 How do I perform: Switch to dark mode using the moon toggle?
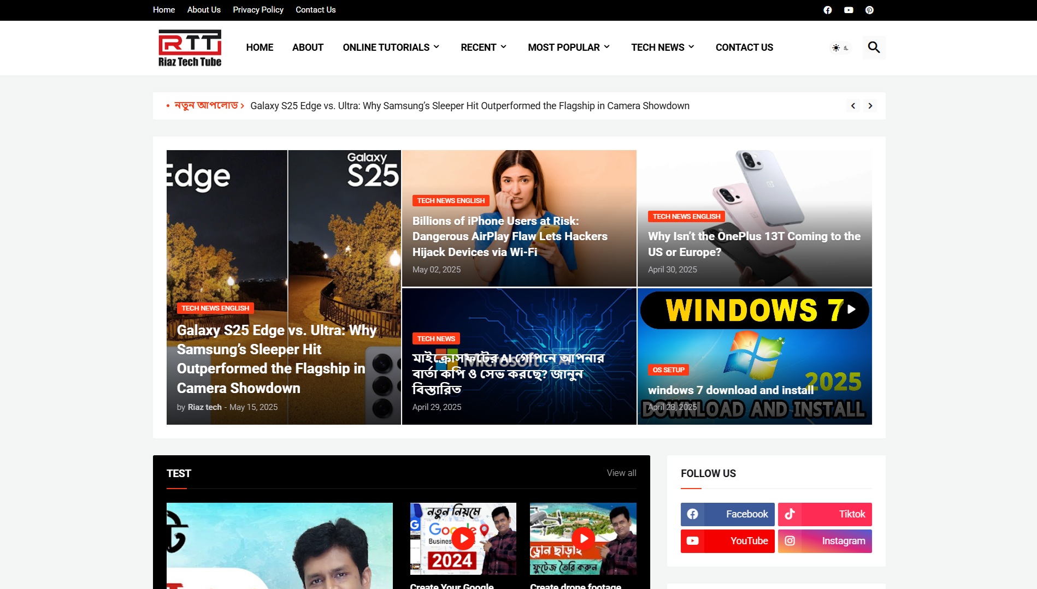coord(846,48)
